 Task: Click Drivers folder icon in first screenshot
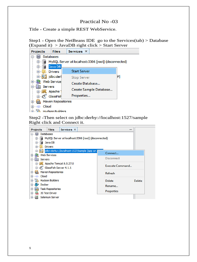pyautogui.click(x=44, y=72)
